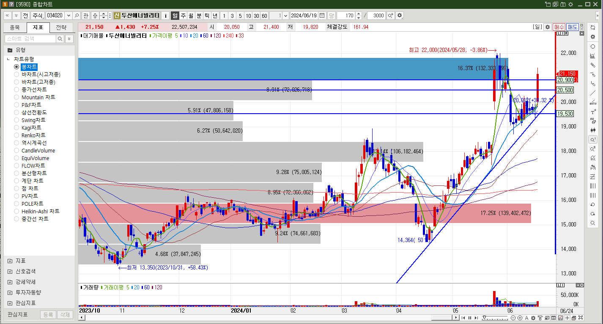Click the blue 매도 sell button

click(x=573, y=27)
